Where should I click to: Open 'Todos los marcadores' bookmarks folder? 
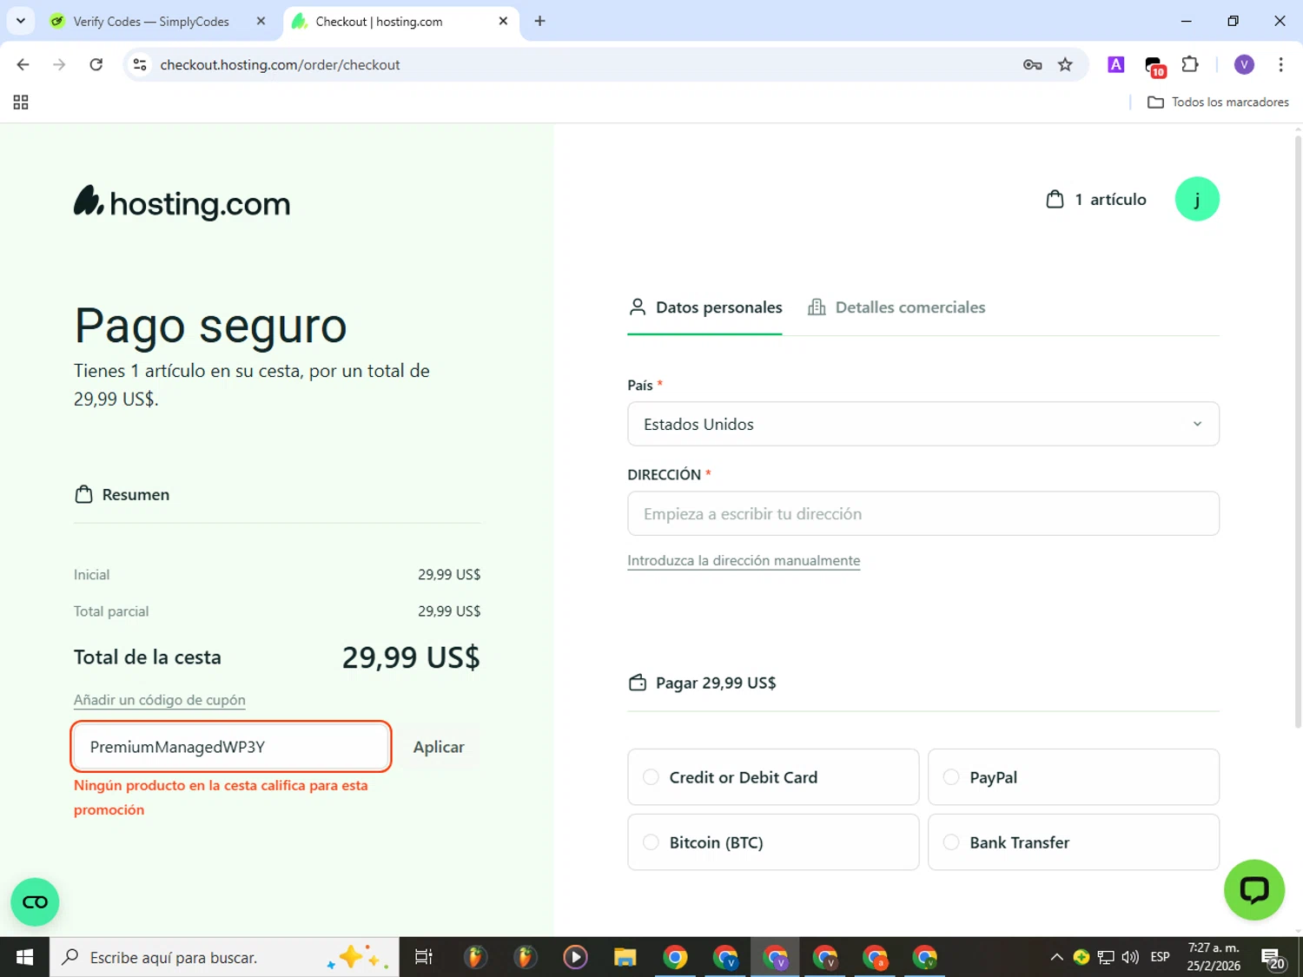click(x=1218, y=102)
